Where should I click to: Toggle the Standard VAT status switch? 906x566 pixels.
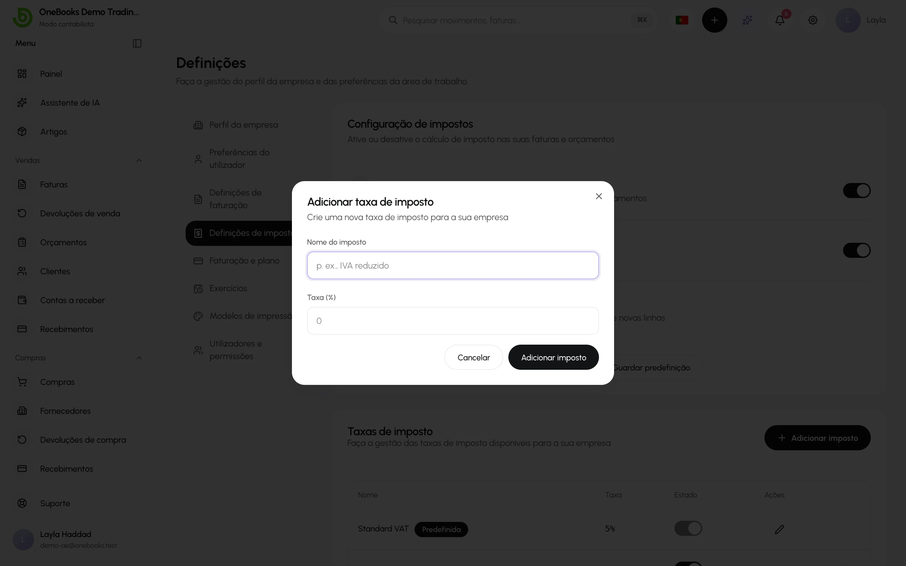click(x=688, y=529)
